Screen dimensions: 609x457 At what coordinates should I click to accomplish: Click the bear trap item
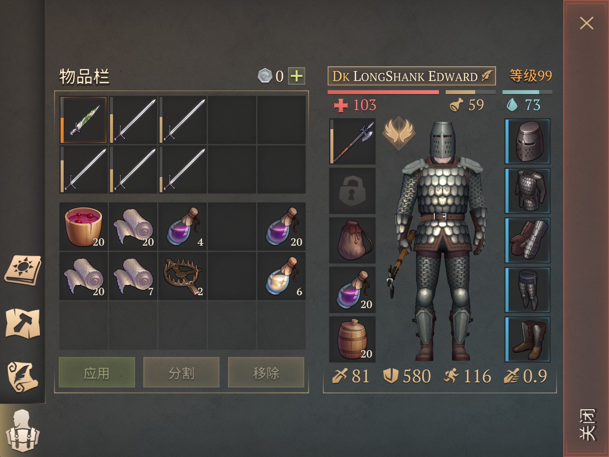point(182,276)
